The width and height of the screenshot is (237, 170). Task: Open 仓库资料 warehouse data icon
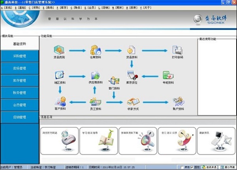point(96,51)
